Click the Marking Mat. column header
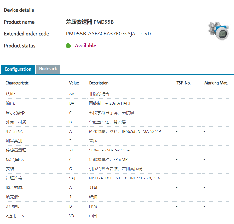The image size is (234, 224). (216, 83)
